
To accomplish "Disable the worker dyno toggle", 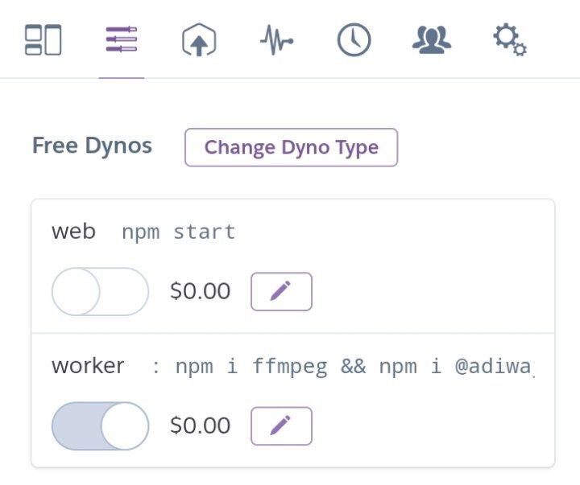I will [x=100, y=425].
